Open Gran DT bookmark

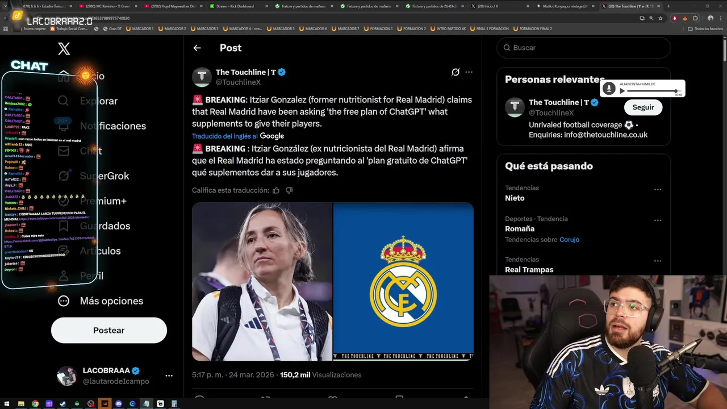point(112,28)
